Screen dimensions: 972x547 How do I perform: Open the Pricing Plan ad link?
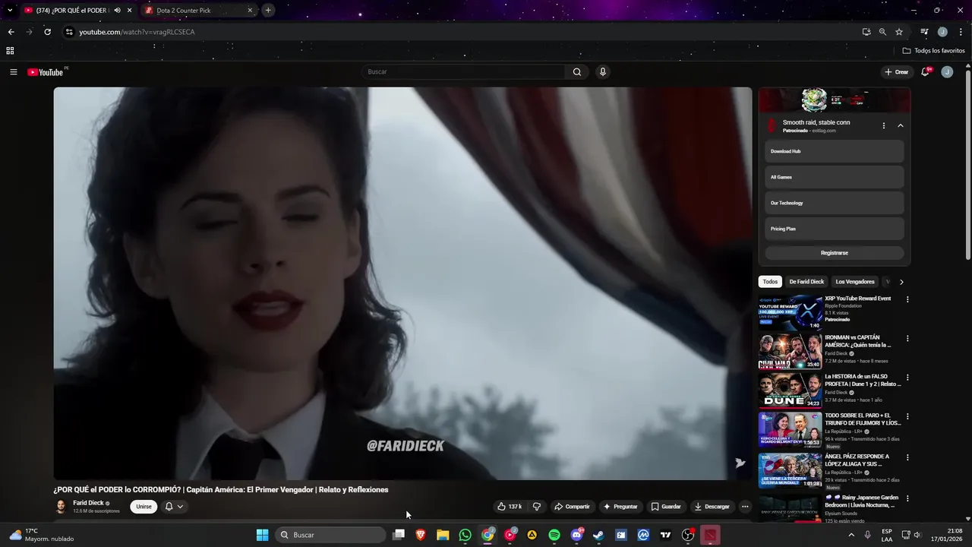point(835,229)
